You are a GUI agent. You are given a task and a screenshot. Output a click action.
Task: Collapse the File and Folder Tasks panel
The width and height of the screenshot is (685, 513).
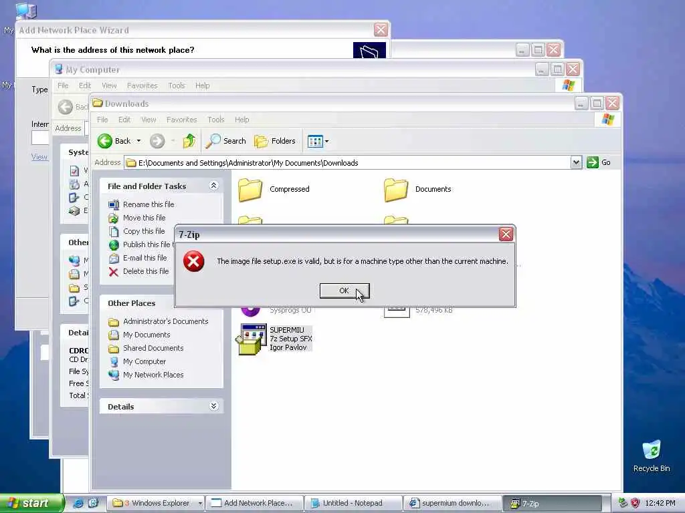coord(213,186)
